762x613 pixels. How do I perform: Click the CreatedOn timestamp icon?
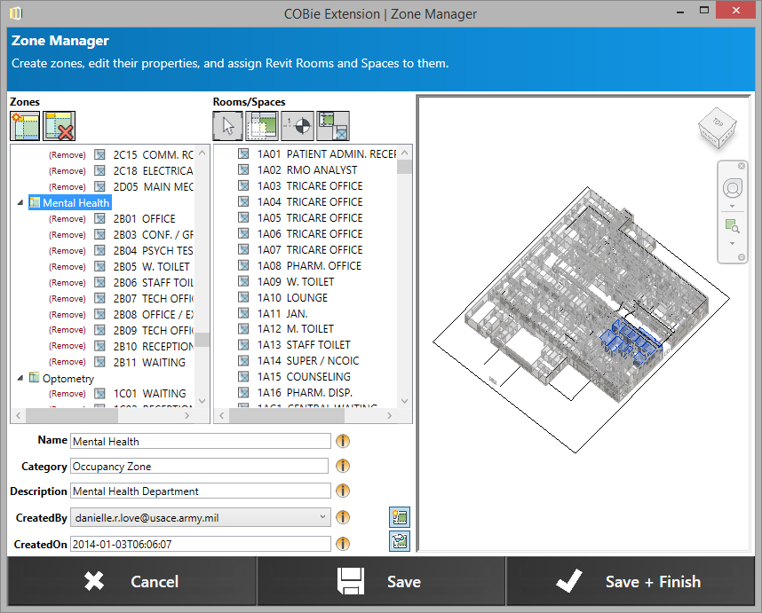coord(399,540)
